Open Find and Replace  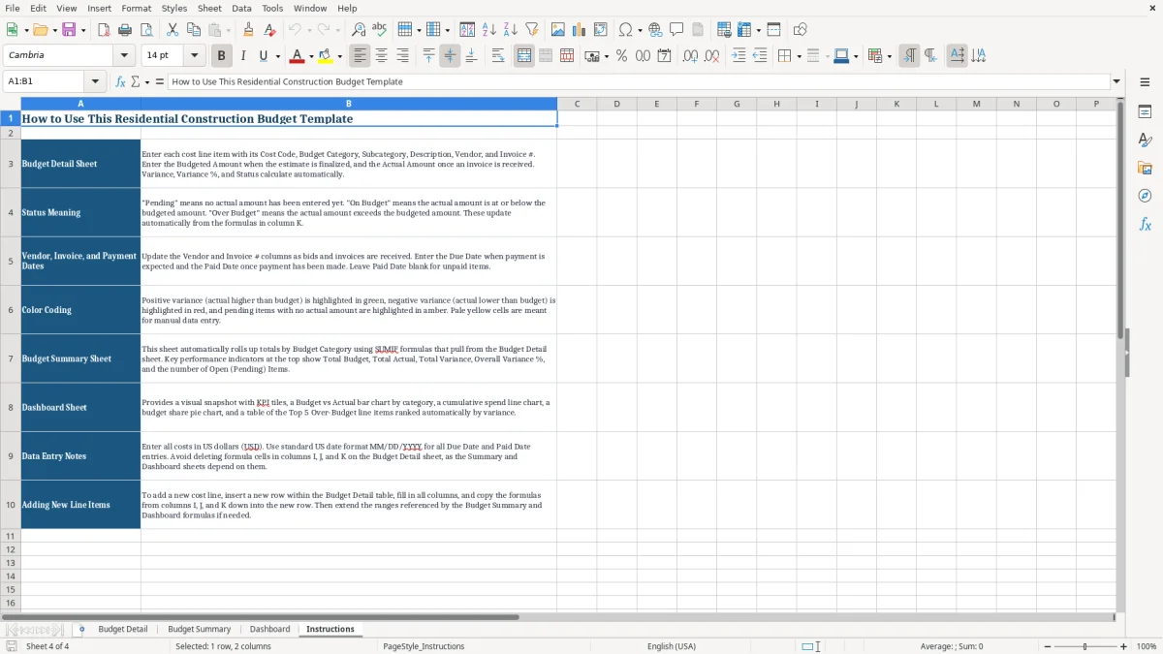(359, 30)
